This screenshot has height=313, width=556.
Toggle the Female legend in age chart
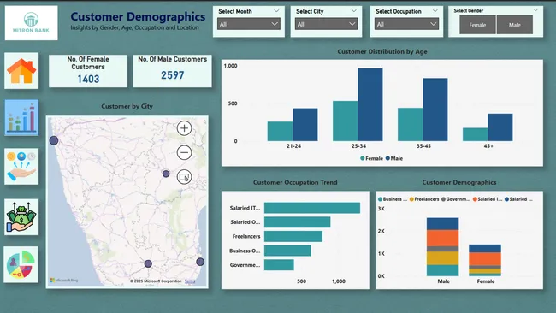click(x=371, y=158)
